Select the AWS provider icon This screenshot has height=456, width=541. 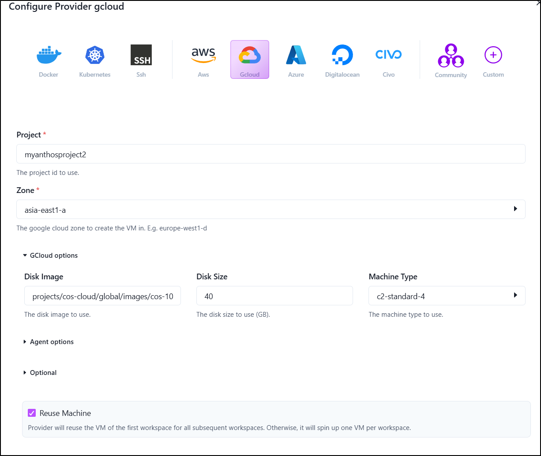(x=203, y=59)
